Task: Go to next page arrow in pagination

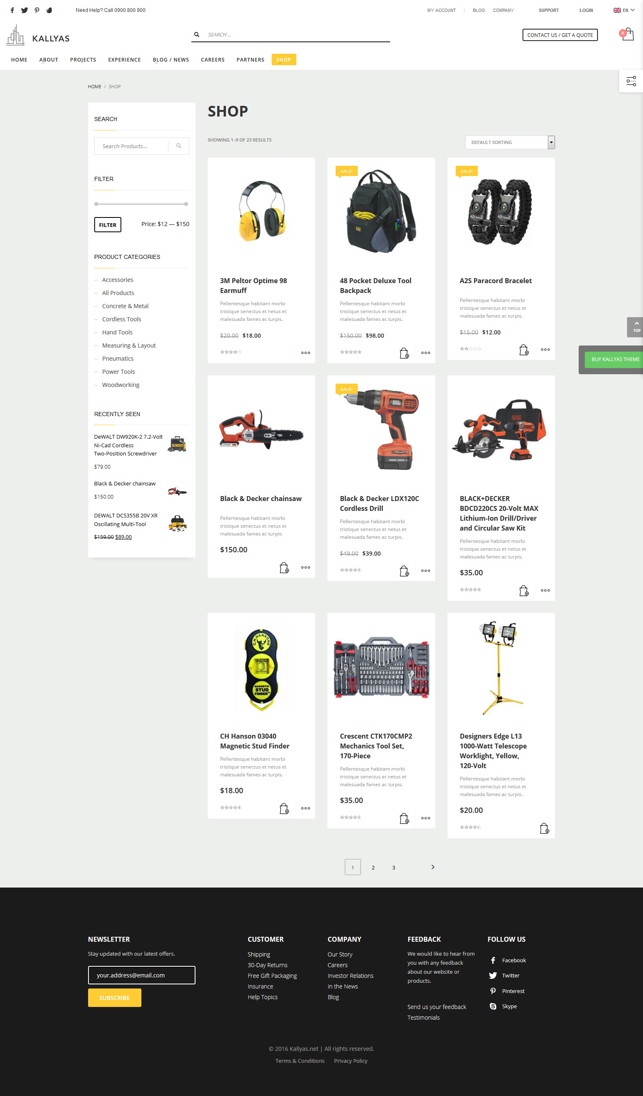Action: [433, 867]
